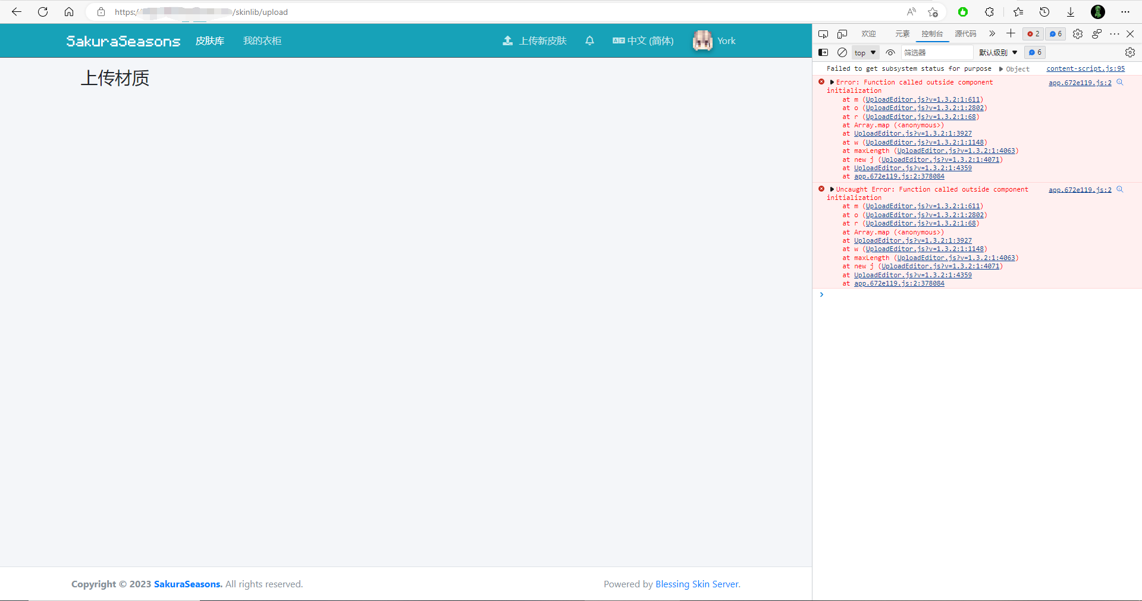
Task: Open 我的衣柜 in the site navbar
Action: tap(262, 40)
